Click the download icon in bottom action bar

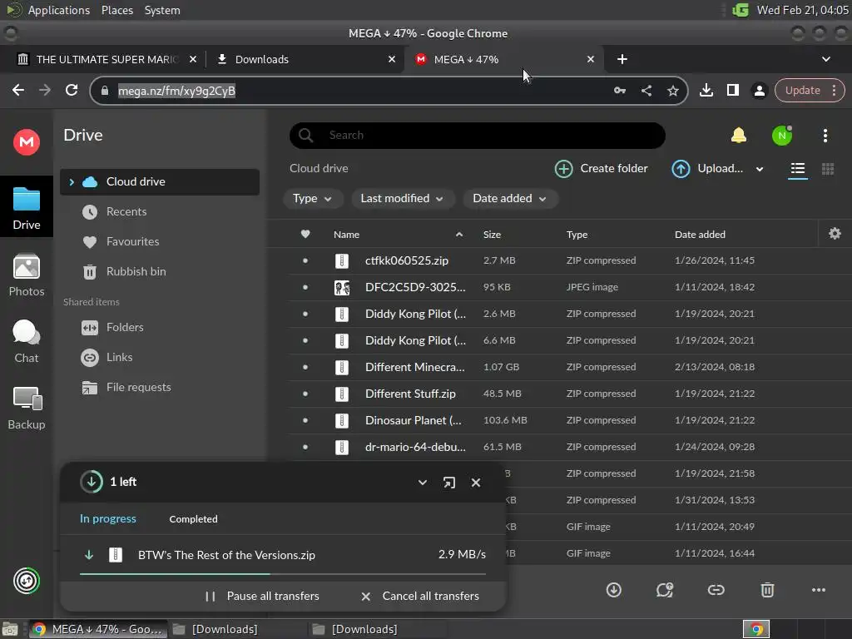click(613, 590)
